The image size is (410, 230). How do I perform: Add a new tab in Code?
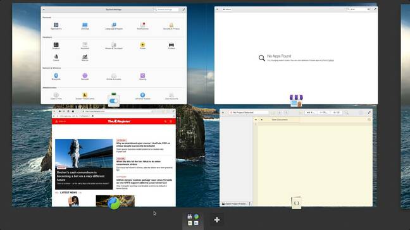(256, 119)
